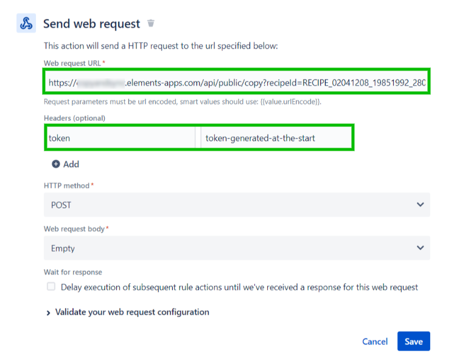Image resolution: width=454 pixels, height=356 pixels.
Task: Click the Web request URL label
Action: 72,63
